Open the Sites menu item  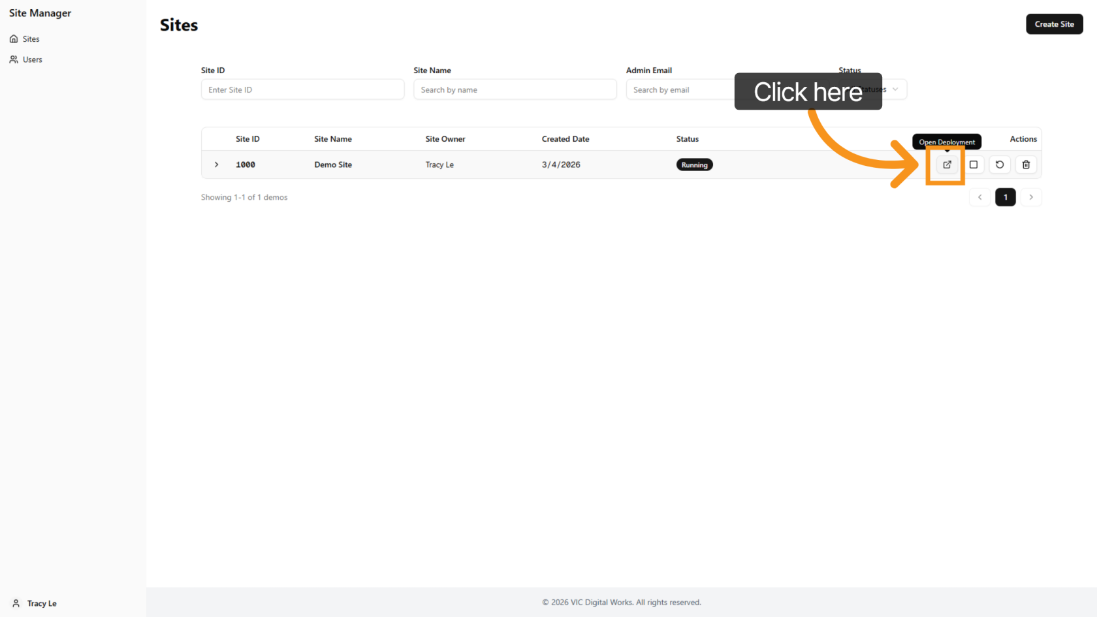[31, 39]
